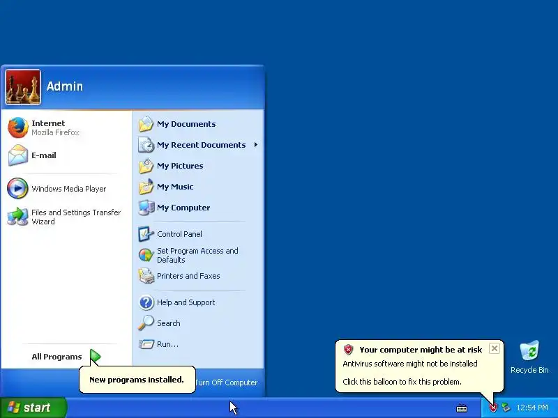Screen dimensions: 558x418
Task: Click 'Your computer might be at risk' title
Action: click(x=421, y=350)
